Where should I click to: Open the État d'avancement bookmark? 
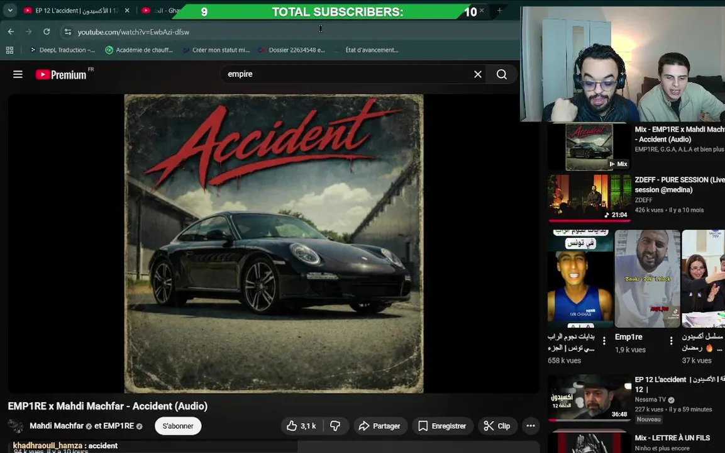(x=368, y=50)
